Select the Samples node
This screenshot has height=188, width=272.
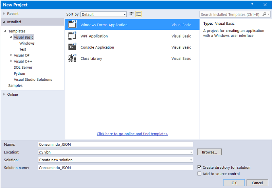pos(15,86)
